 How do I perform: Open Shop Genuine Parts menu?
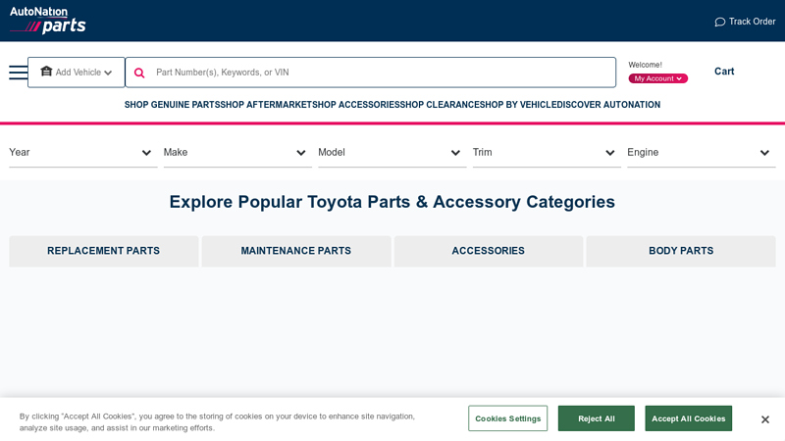[173, 105]
